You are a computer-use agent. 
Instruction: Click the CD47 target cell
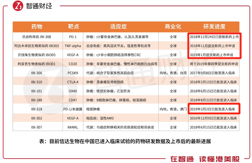coord(73,100)
